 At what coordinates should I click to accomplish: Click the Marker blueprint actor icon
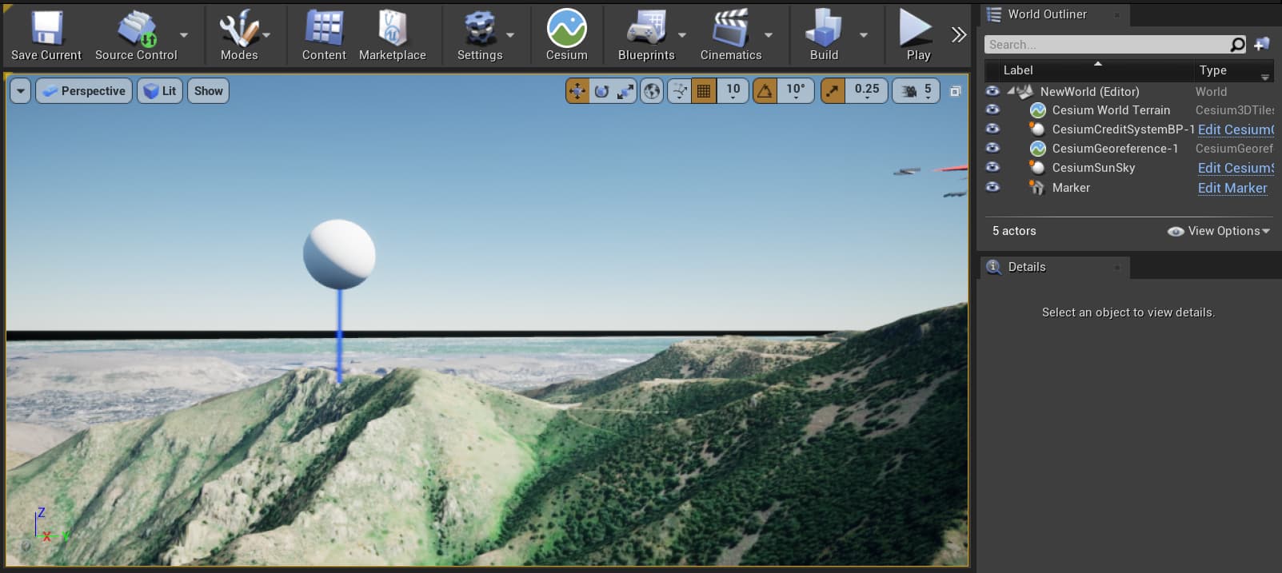[x=1037, y=188]
